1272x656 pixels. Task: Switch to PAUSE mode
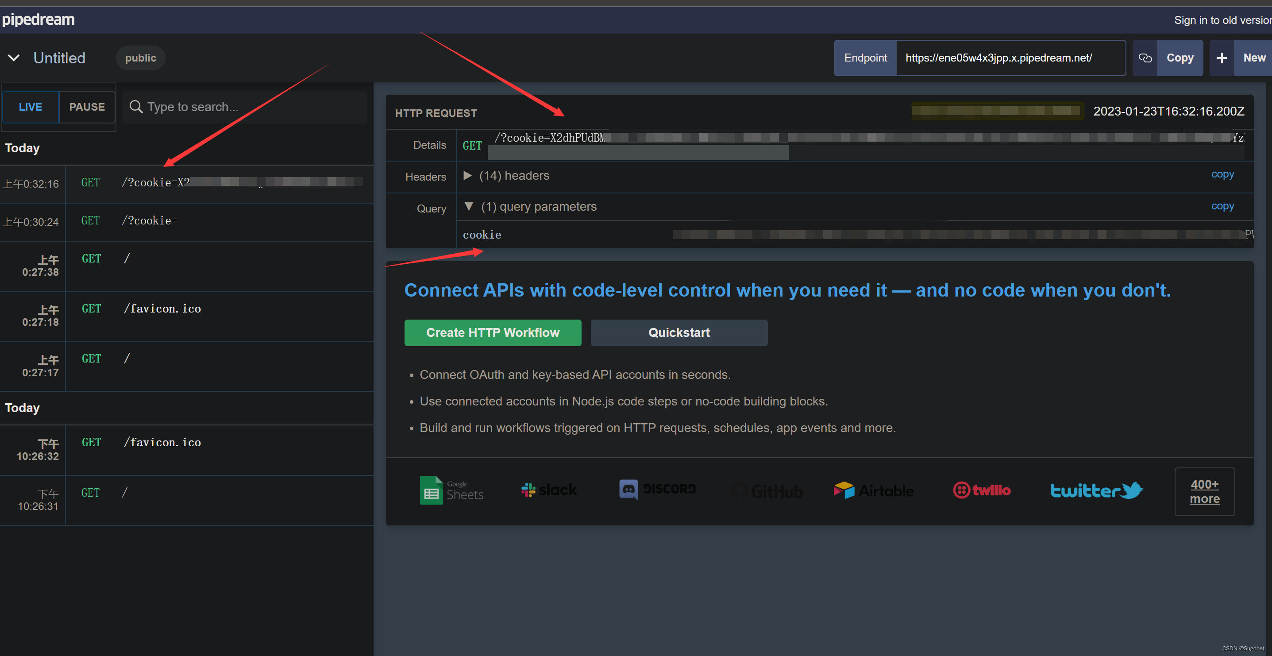87,107
